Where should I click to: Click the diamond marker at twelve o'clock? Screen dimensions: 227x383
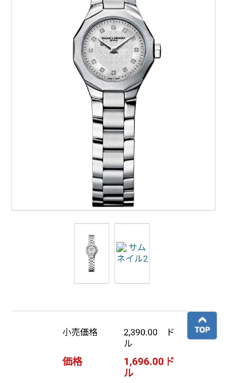[113, 28]
